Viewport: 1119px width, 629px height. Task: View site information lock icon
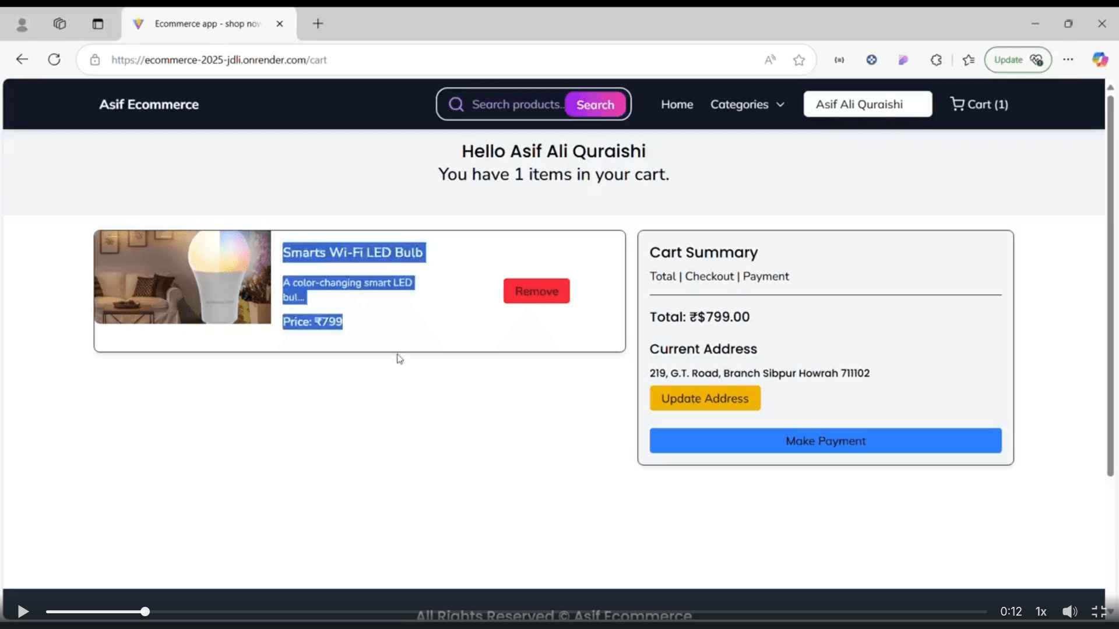(x=95, y=59)
